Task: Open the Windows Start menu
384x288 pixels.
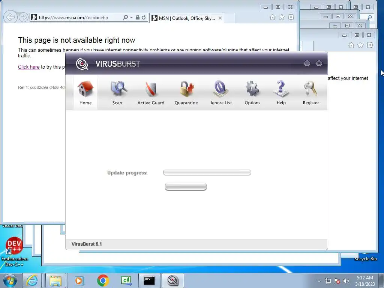Action: point(10,280)
